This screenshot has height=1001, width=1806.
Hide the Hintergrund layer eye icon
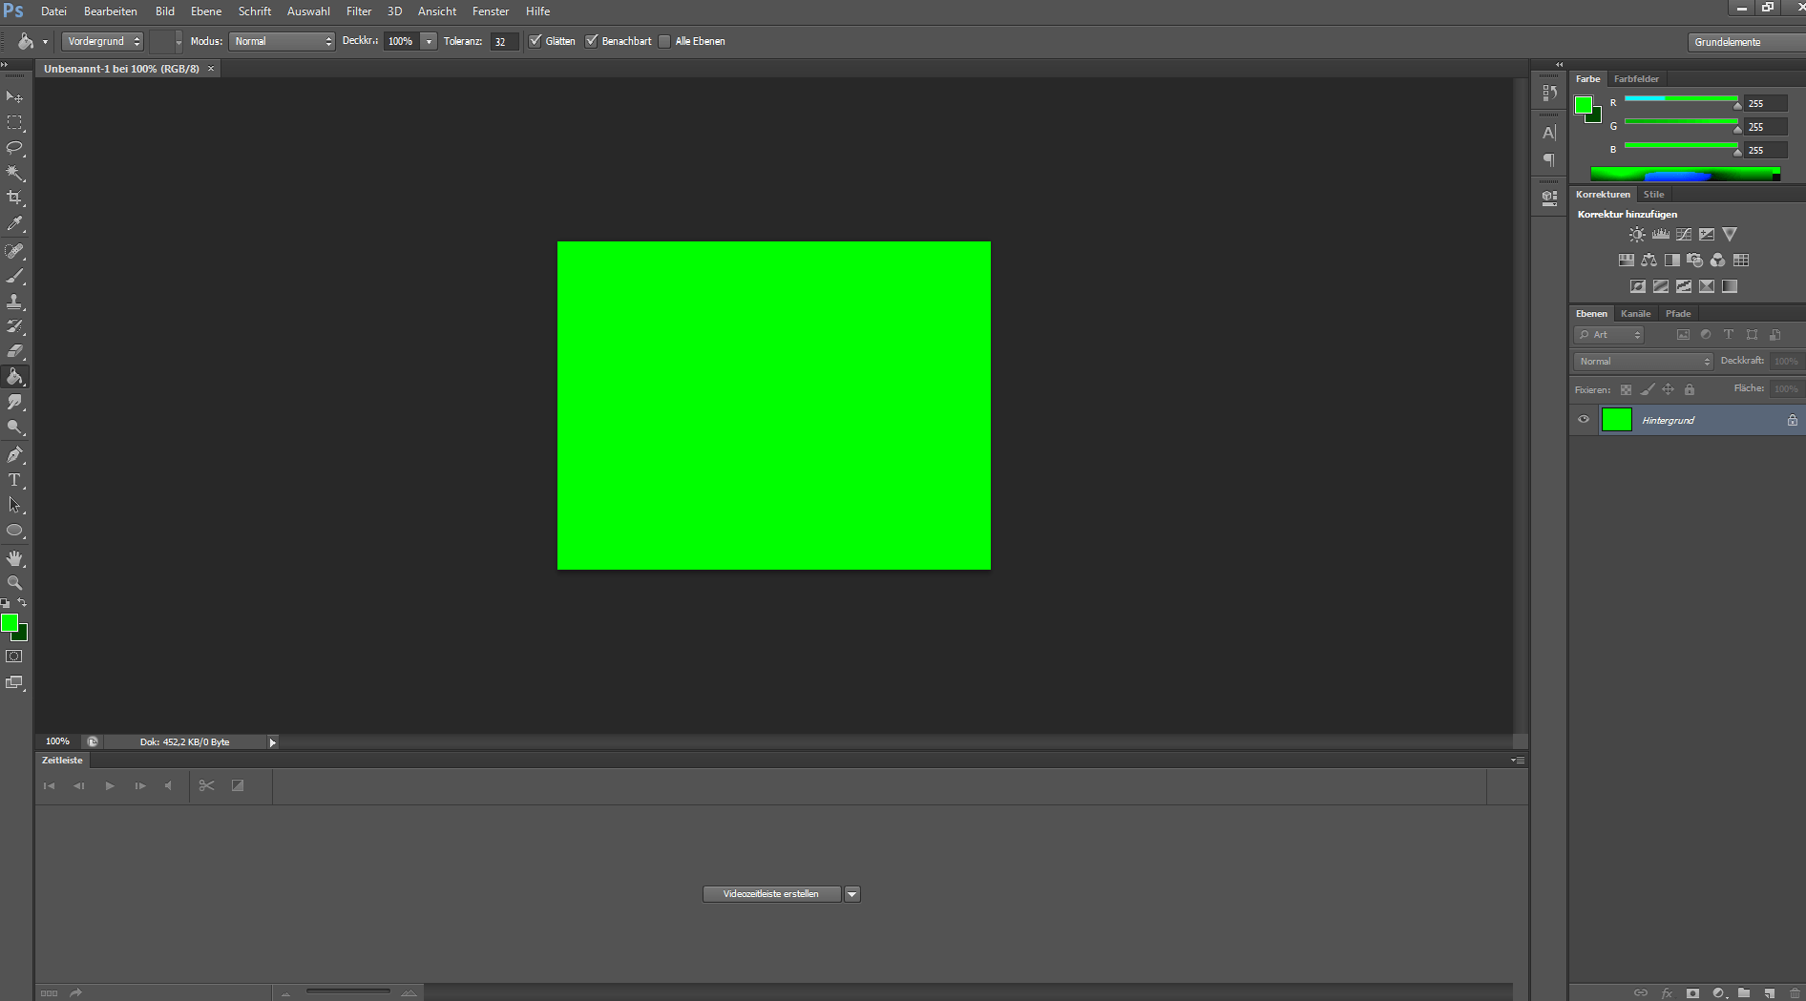pyautogui.click(x=1584, y=420)
